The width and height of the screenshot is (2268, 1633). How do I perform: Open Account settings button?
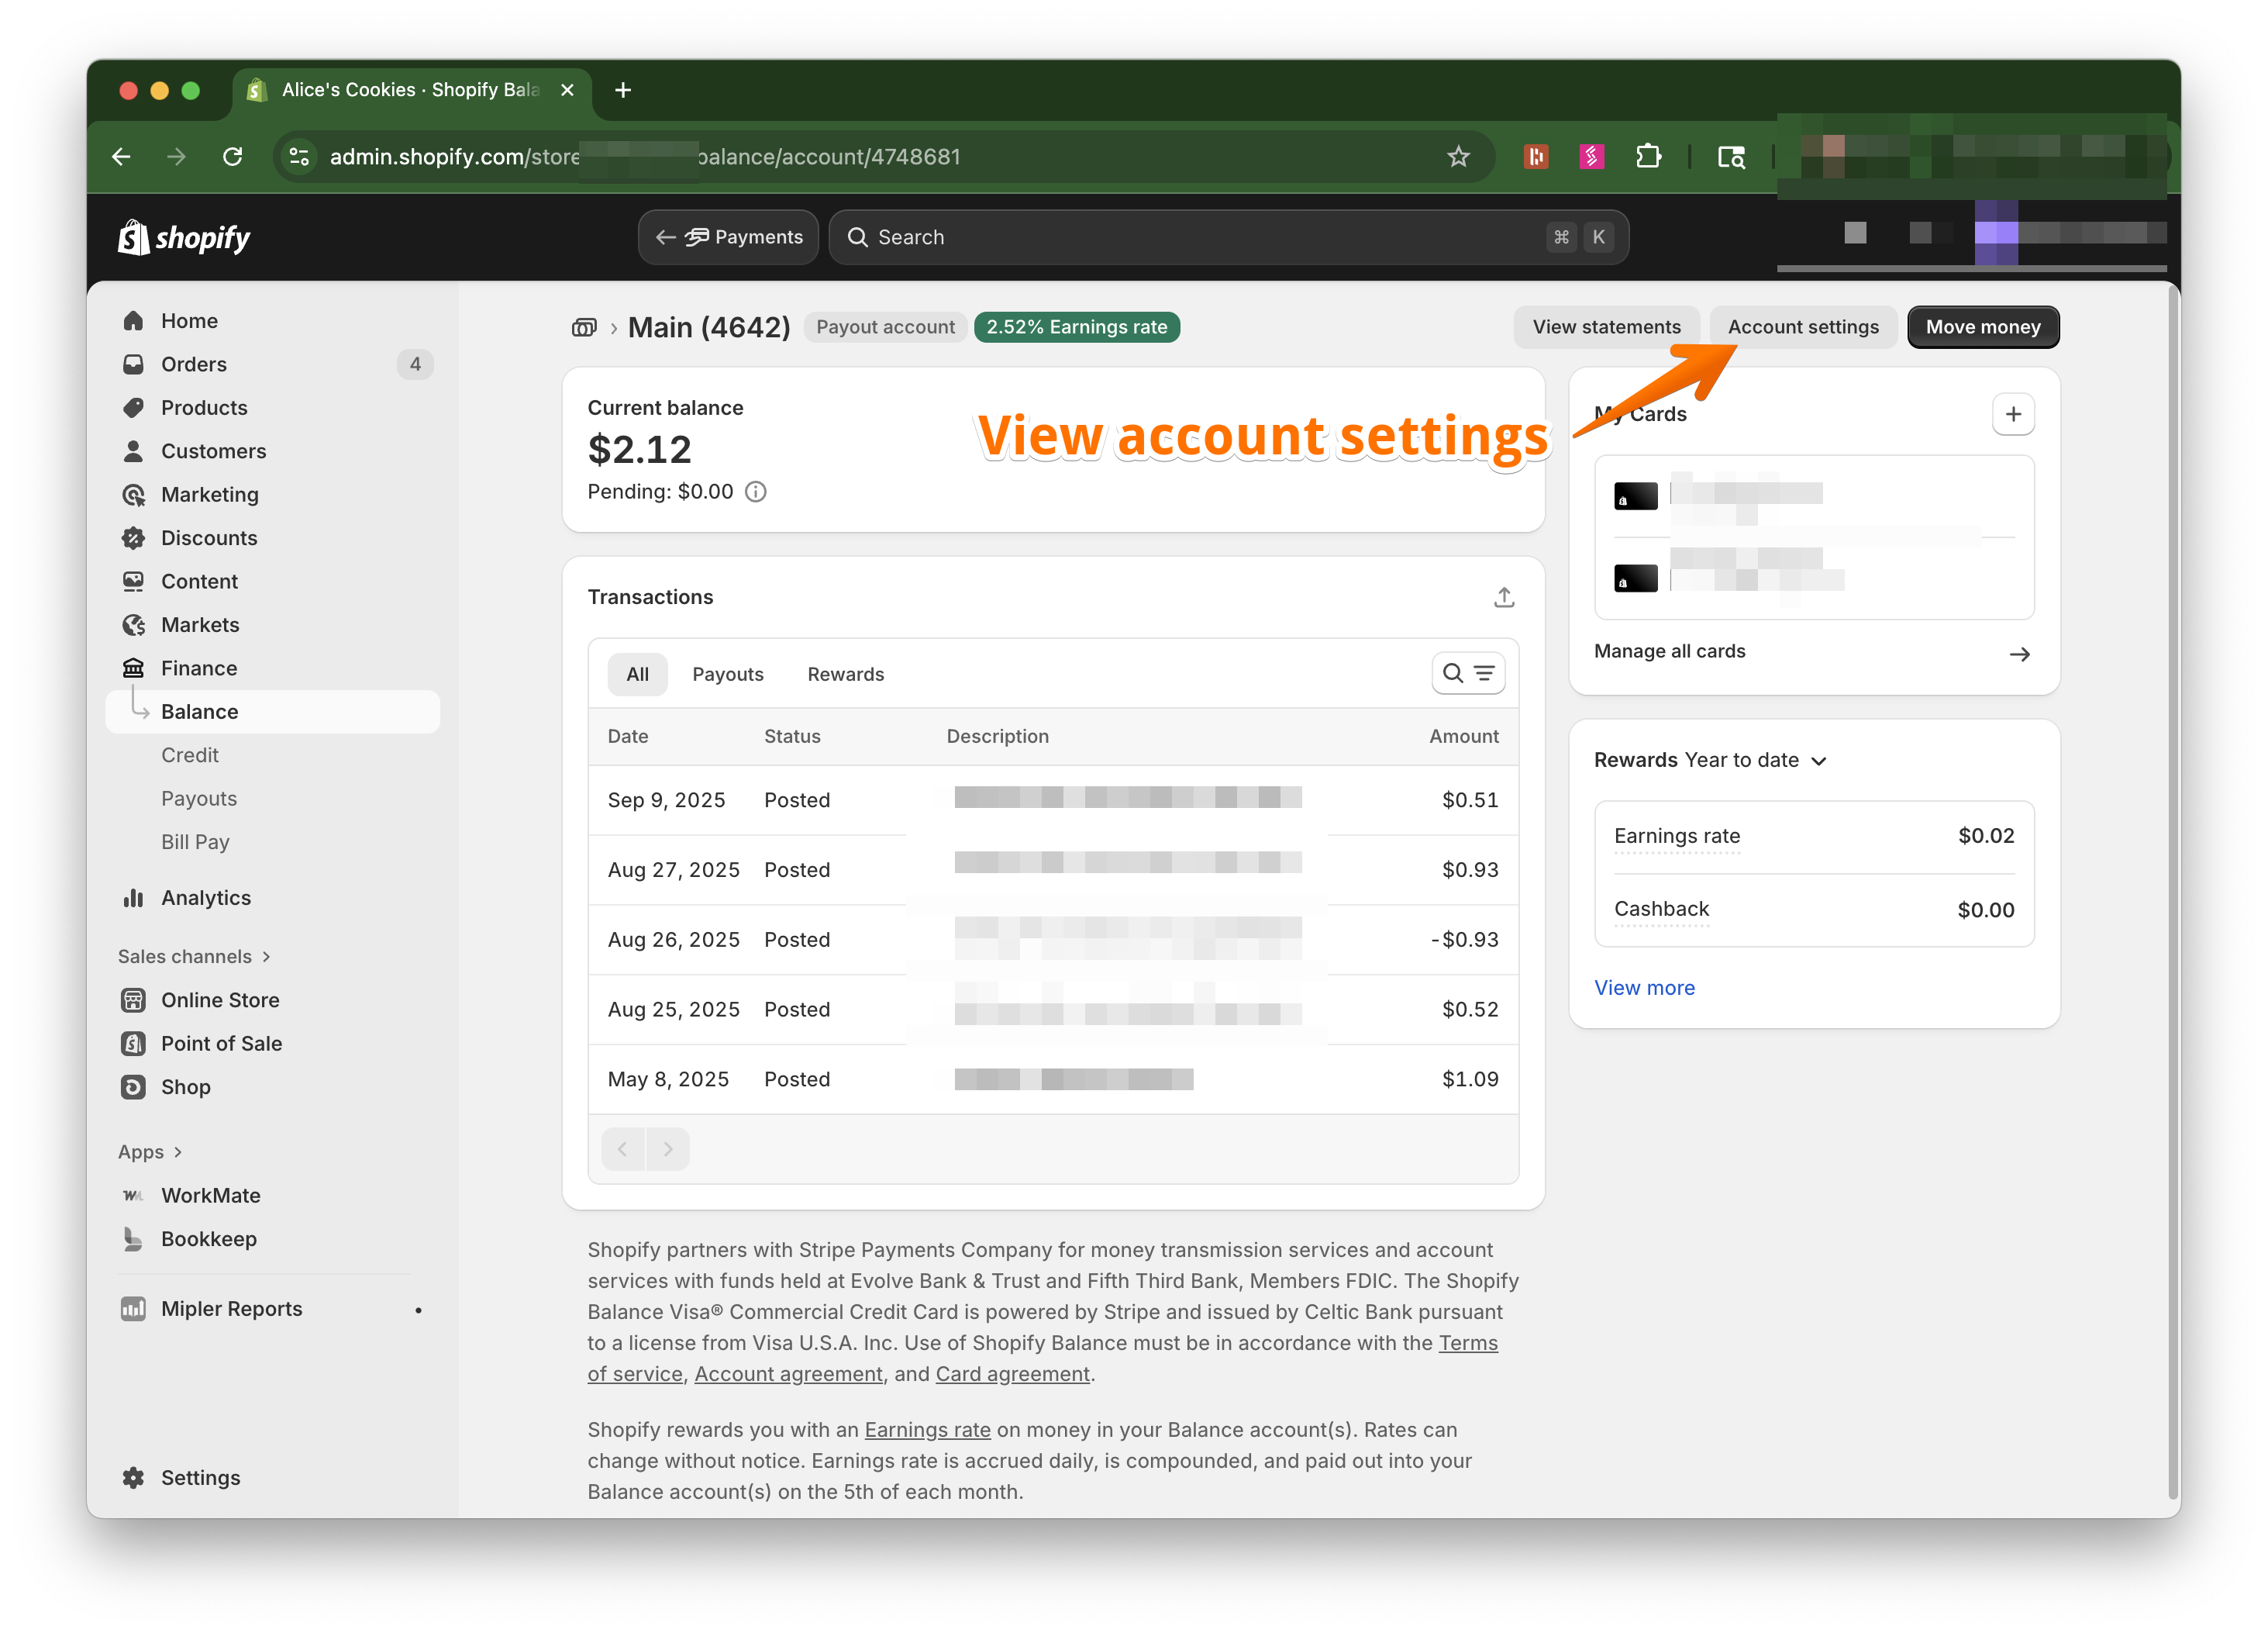(1802, 327)
